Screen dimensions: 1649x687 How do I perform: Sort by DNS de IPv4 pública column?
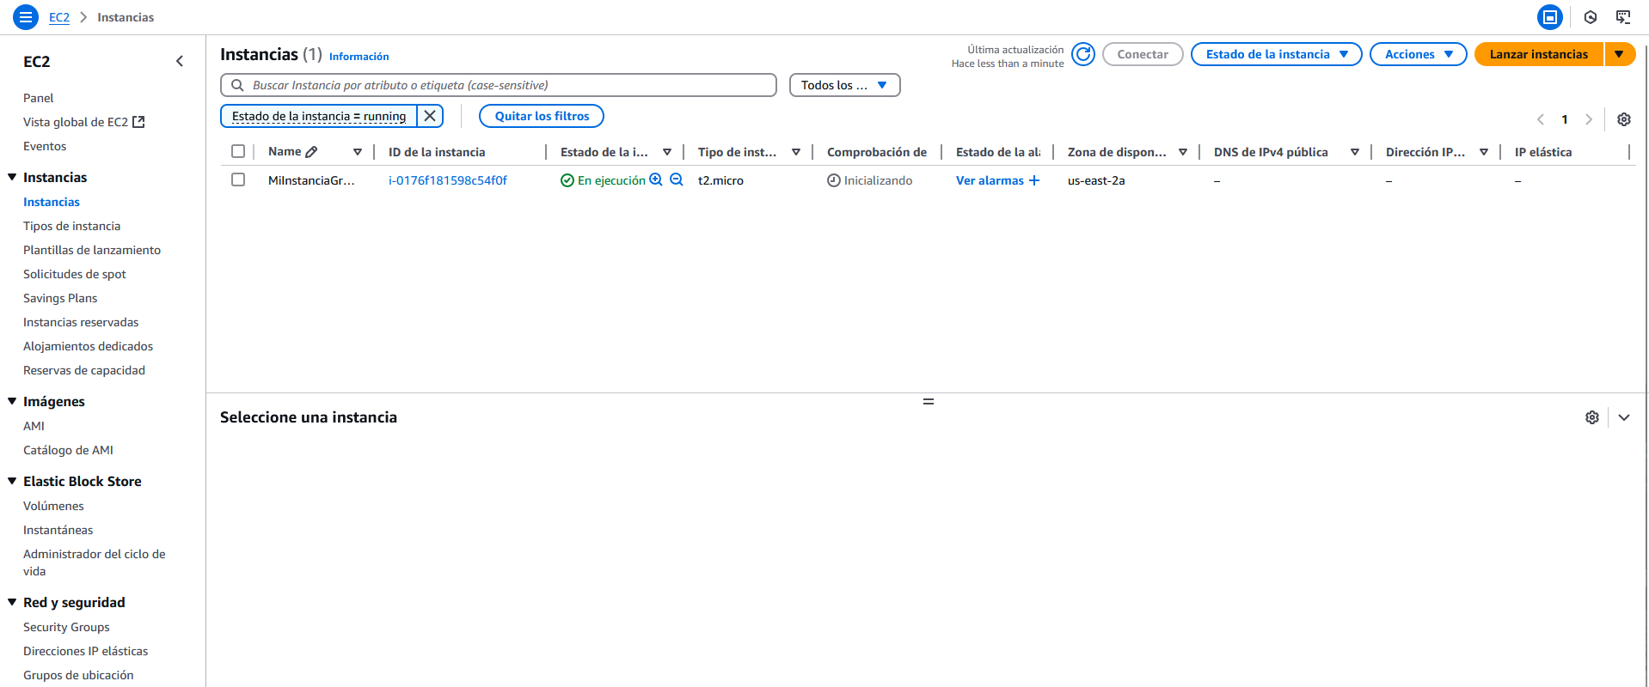point(1355,152)
